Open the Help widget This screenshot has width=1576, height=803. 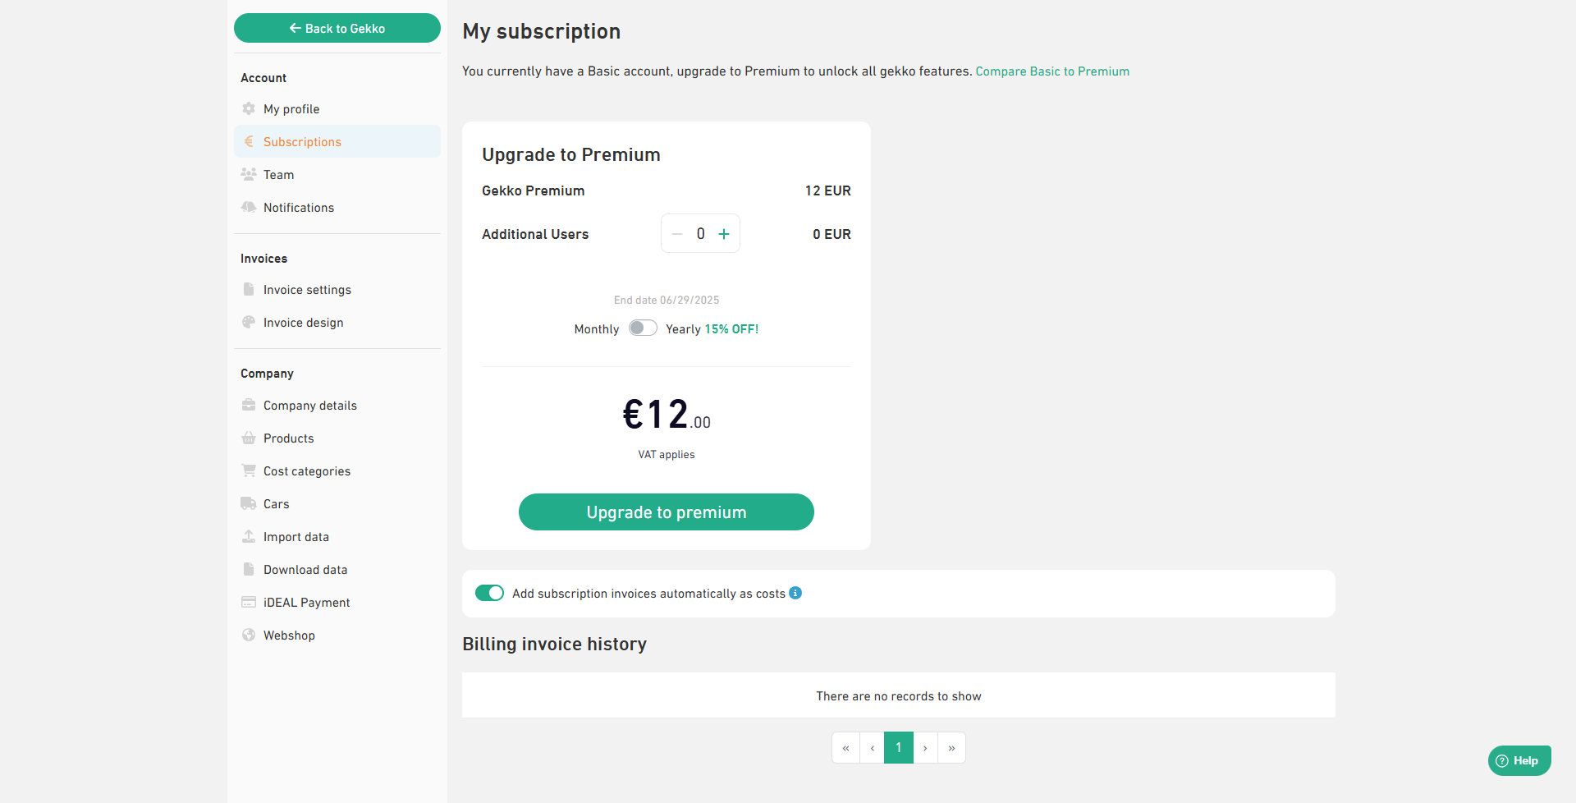[1519, 760]
